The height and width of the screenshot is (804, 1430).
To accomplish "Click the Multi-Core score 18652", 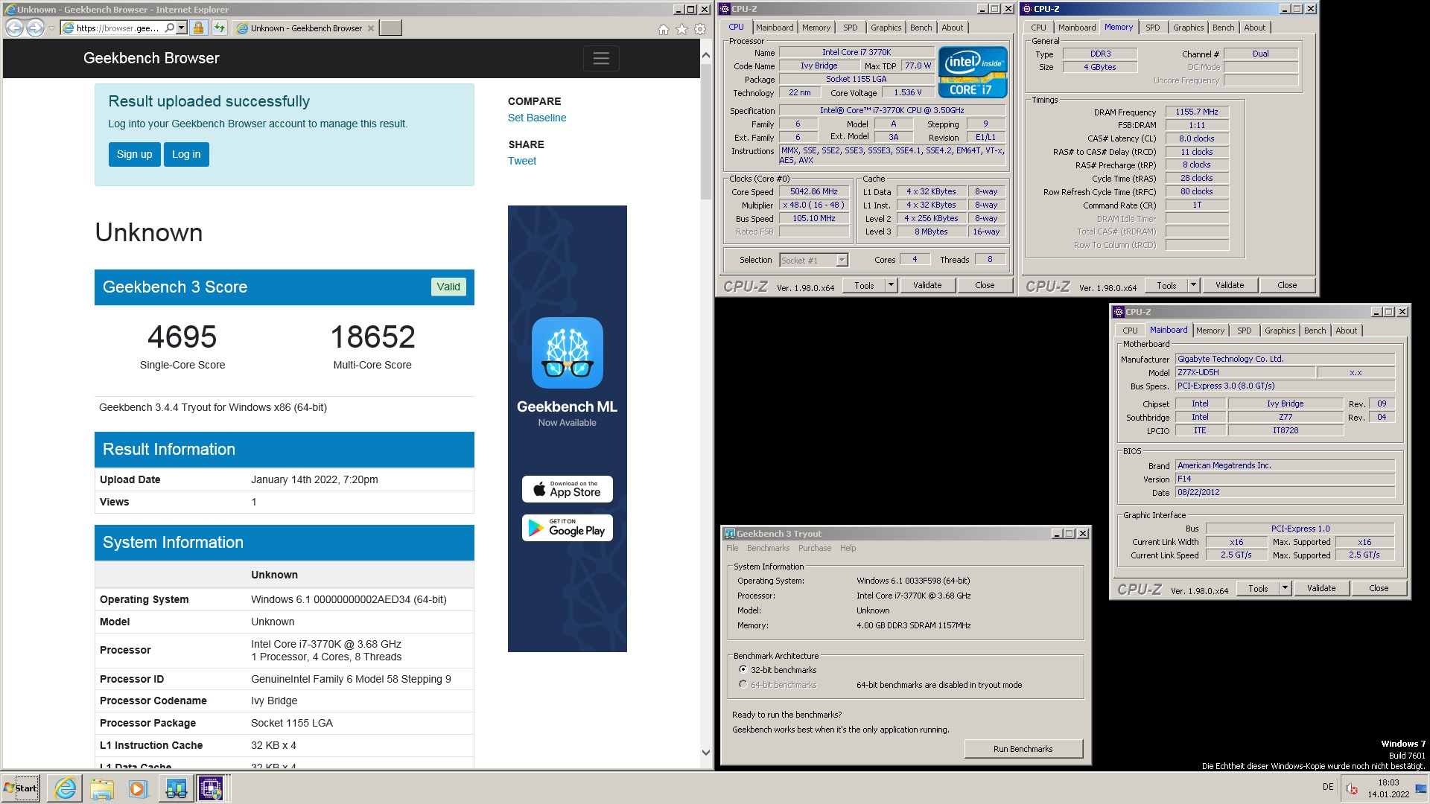I will [372, 337].
